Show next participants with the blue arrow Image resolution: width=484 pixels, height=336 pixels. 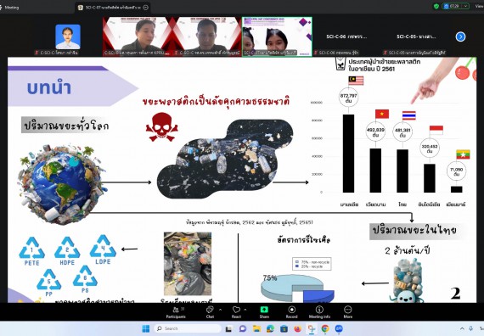[460, 36]
